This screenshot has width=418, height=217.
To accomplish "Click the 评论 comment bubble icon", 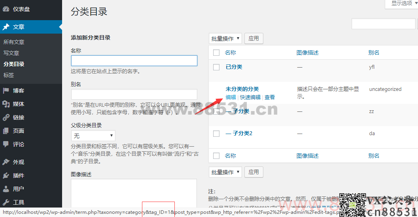I will pyautogui.click(x=6, y=144).
